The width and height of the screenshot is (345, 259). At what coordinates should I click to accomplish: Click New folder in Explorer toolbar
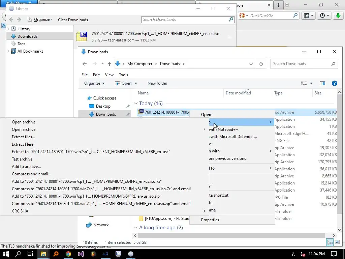click(157, 83)
